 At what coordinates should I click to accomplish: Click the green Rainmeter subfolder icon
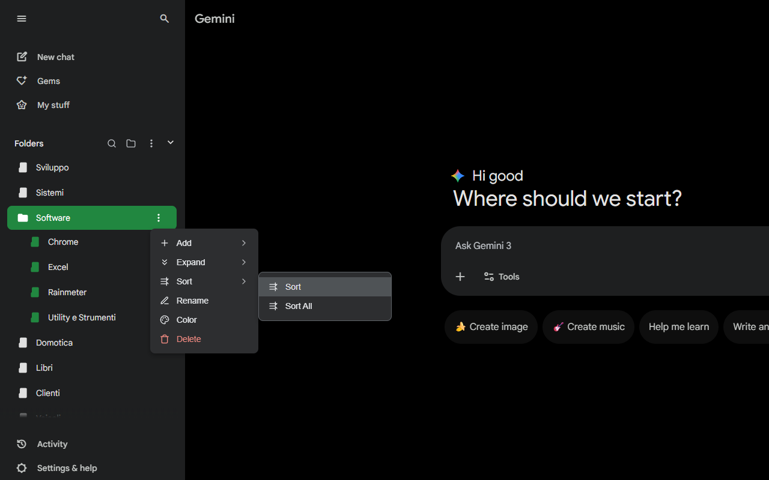click(x=35, y=292)
